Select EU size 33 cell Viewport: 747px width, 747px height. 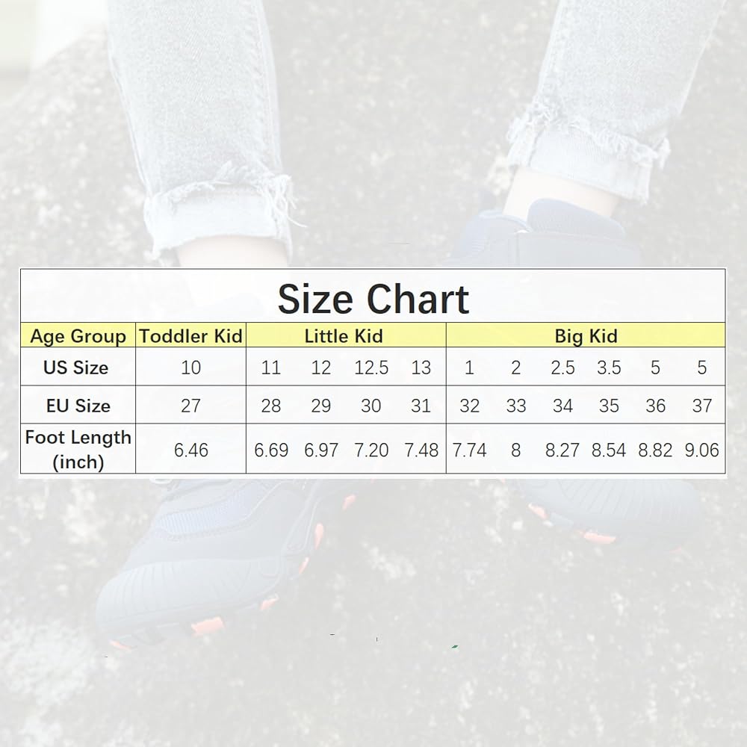pos(516,406)
